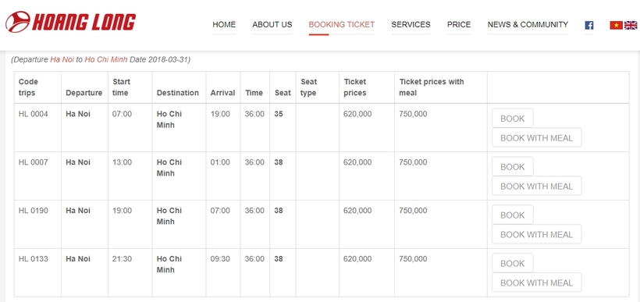The width and height of the screenshot is (640, 302).
Task: Switch language with the UK flag
Action: point(631,25)
